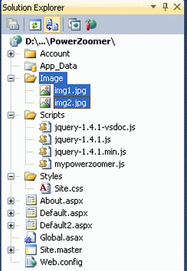Select the Scripts folder label
Image resolution: width=187 pixels, height=271 pixels.
click(52, 115)
